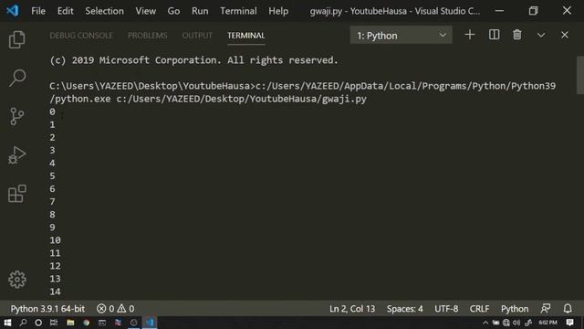Open the 1: Python terminal selector dropdown

401,36
